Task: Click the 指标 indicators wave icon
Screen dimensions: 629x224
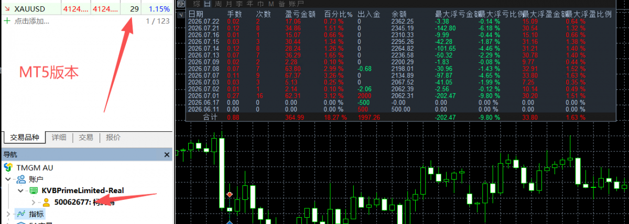Action: tap(21, 214)
